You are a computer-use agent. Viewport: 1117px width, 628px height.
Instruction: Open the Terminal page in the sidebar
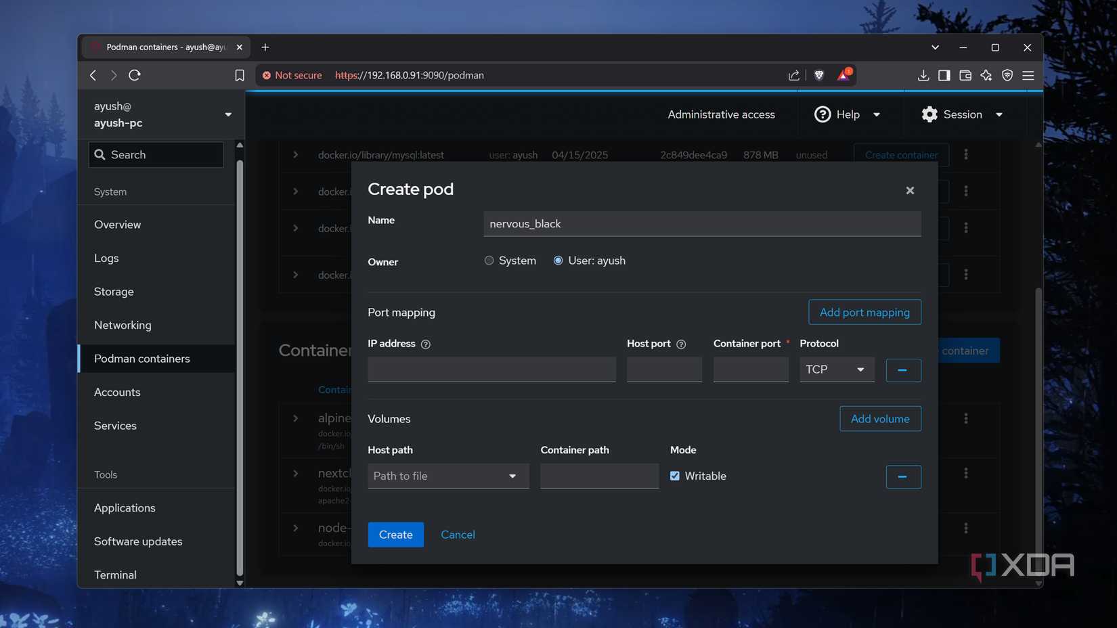coord(115,574)
